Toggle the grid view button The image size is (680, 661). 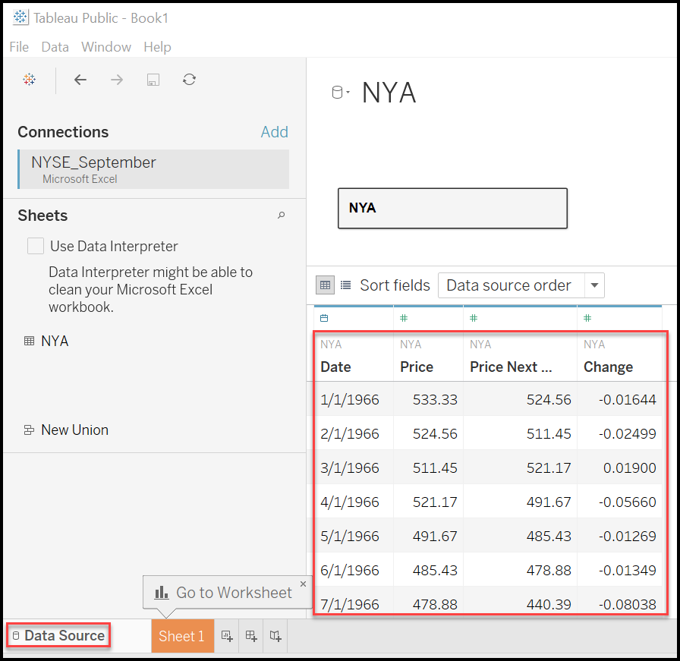325,285
